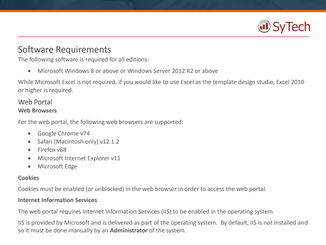Select Microsoft Internet Explorer v11 entry
The image size is (326, 245).
pyautogui.click(x=79, y=158)
